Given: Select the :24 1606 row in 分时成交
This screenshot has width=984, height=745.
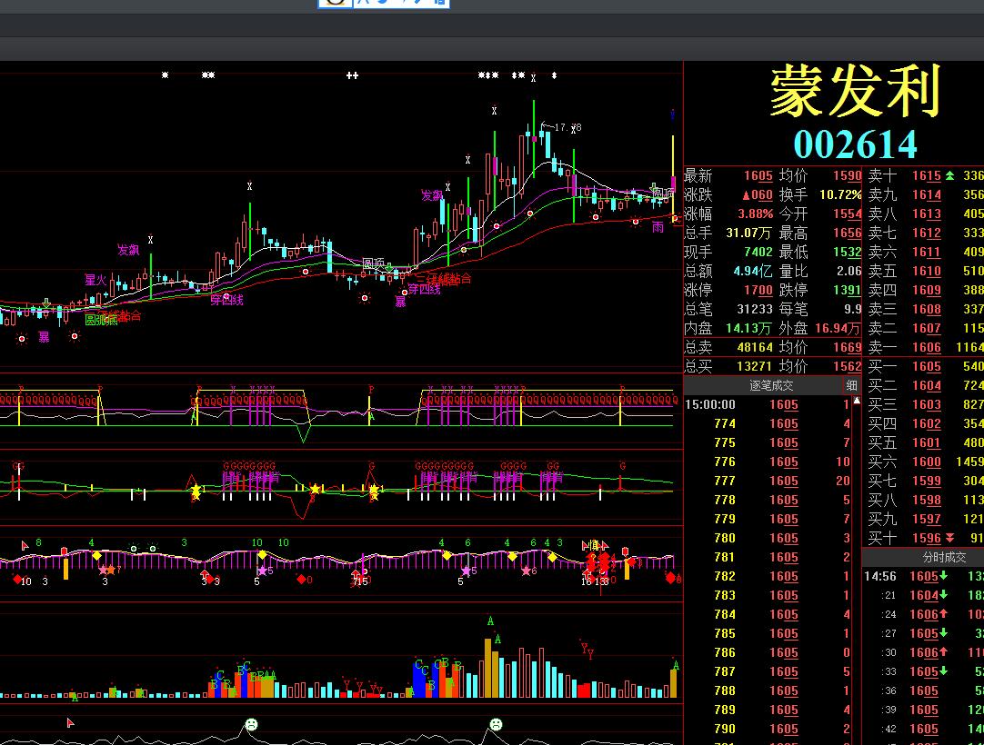Looking at the screenshot, I should (923, 614).
